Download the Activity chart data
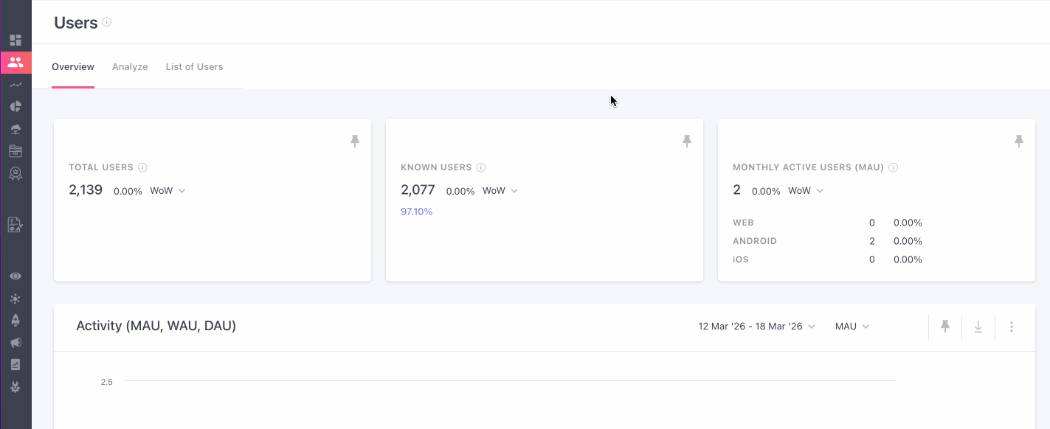This screenshot has width=1050, height=429. tap(978, 327)
